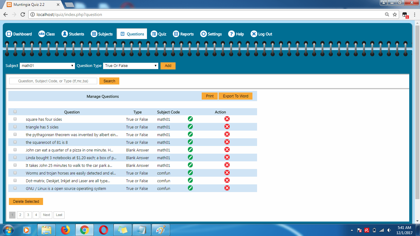
Task: Open the Reports section
Action: (183, 34)
